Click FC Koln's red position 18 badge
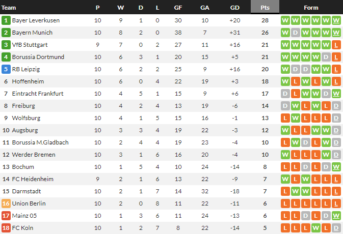This screenshot has width=343, height=234. [6, 228]
